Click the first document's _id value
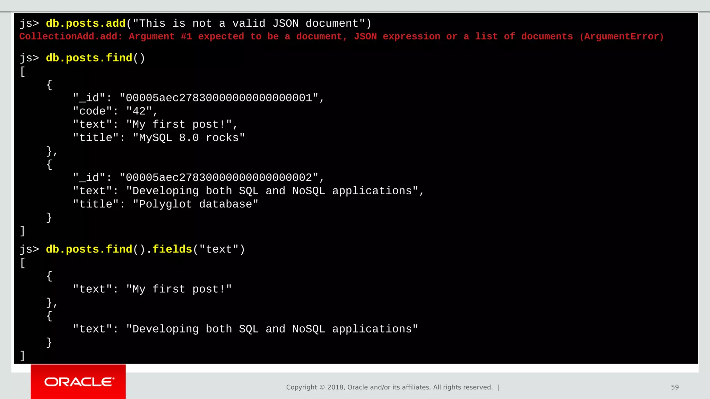The image size is (710, 399). (x=218, y=98)
